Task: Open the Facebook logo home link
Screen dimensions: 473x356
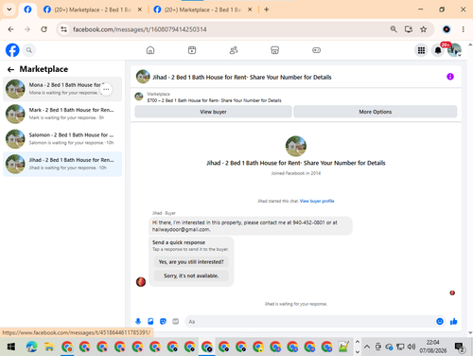Action: [12, 50]
